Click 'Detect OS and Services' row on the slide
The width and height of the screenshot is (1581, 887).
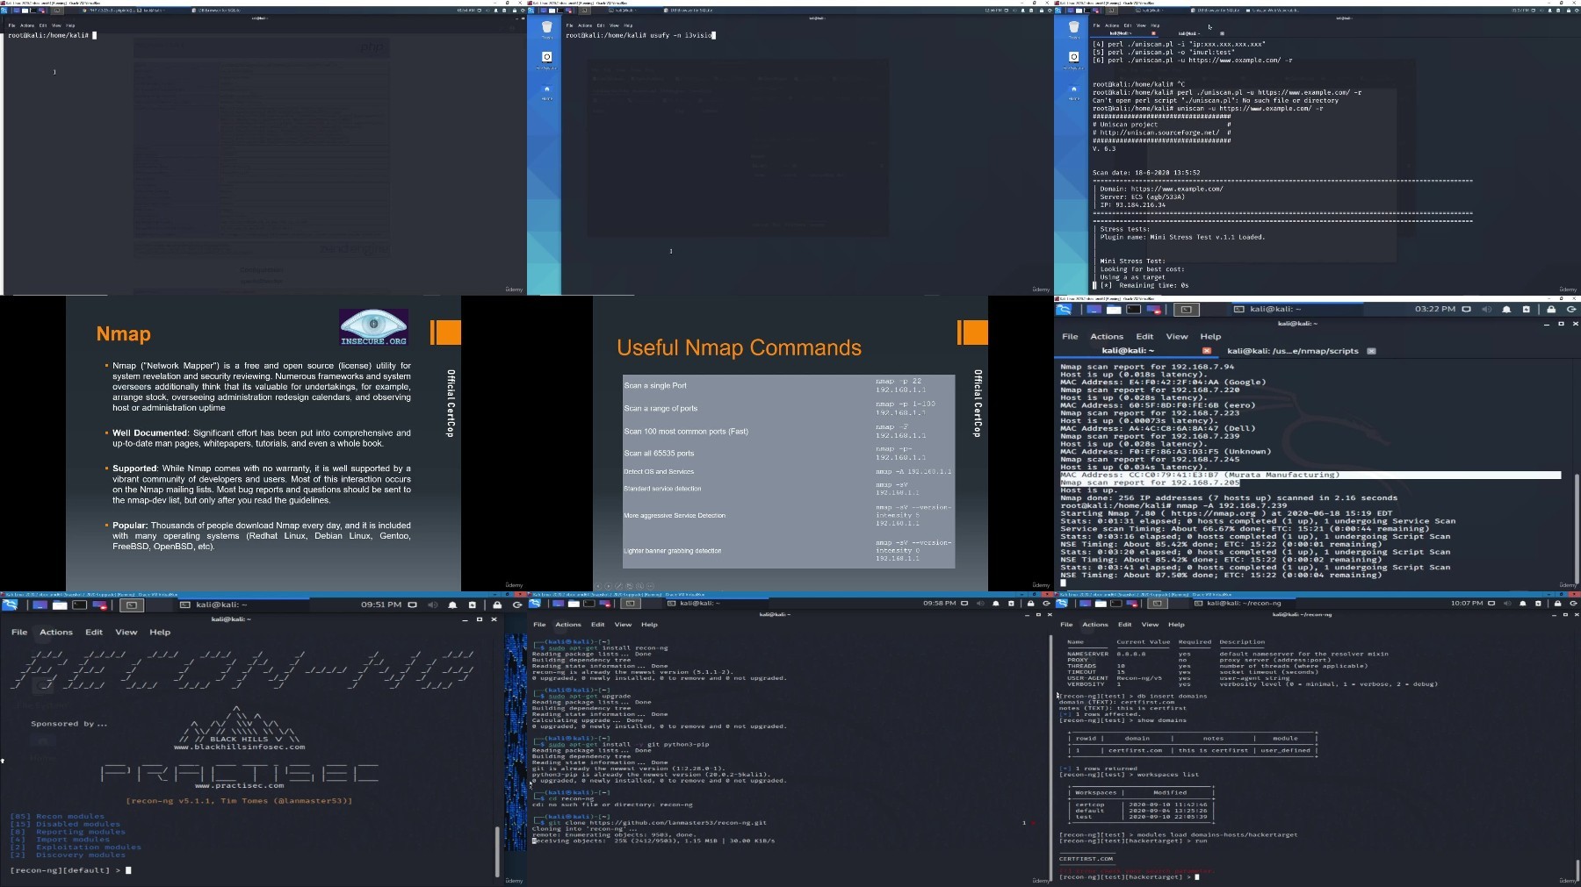coord(788,472)
